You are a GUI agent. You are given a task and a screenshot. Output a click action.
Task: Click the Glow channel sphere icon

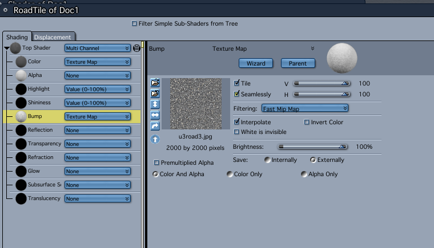tap(21, 171)
